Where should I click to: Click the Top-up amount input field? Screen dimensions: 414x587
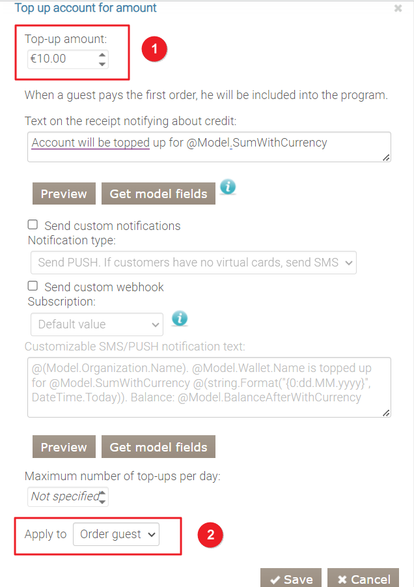pyautogui.click(x=61, y=59)
